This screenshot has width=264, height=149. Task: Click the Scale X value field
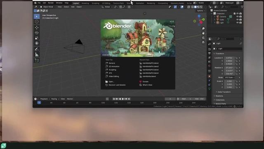click(x=229, y=81)
